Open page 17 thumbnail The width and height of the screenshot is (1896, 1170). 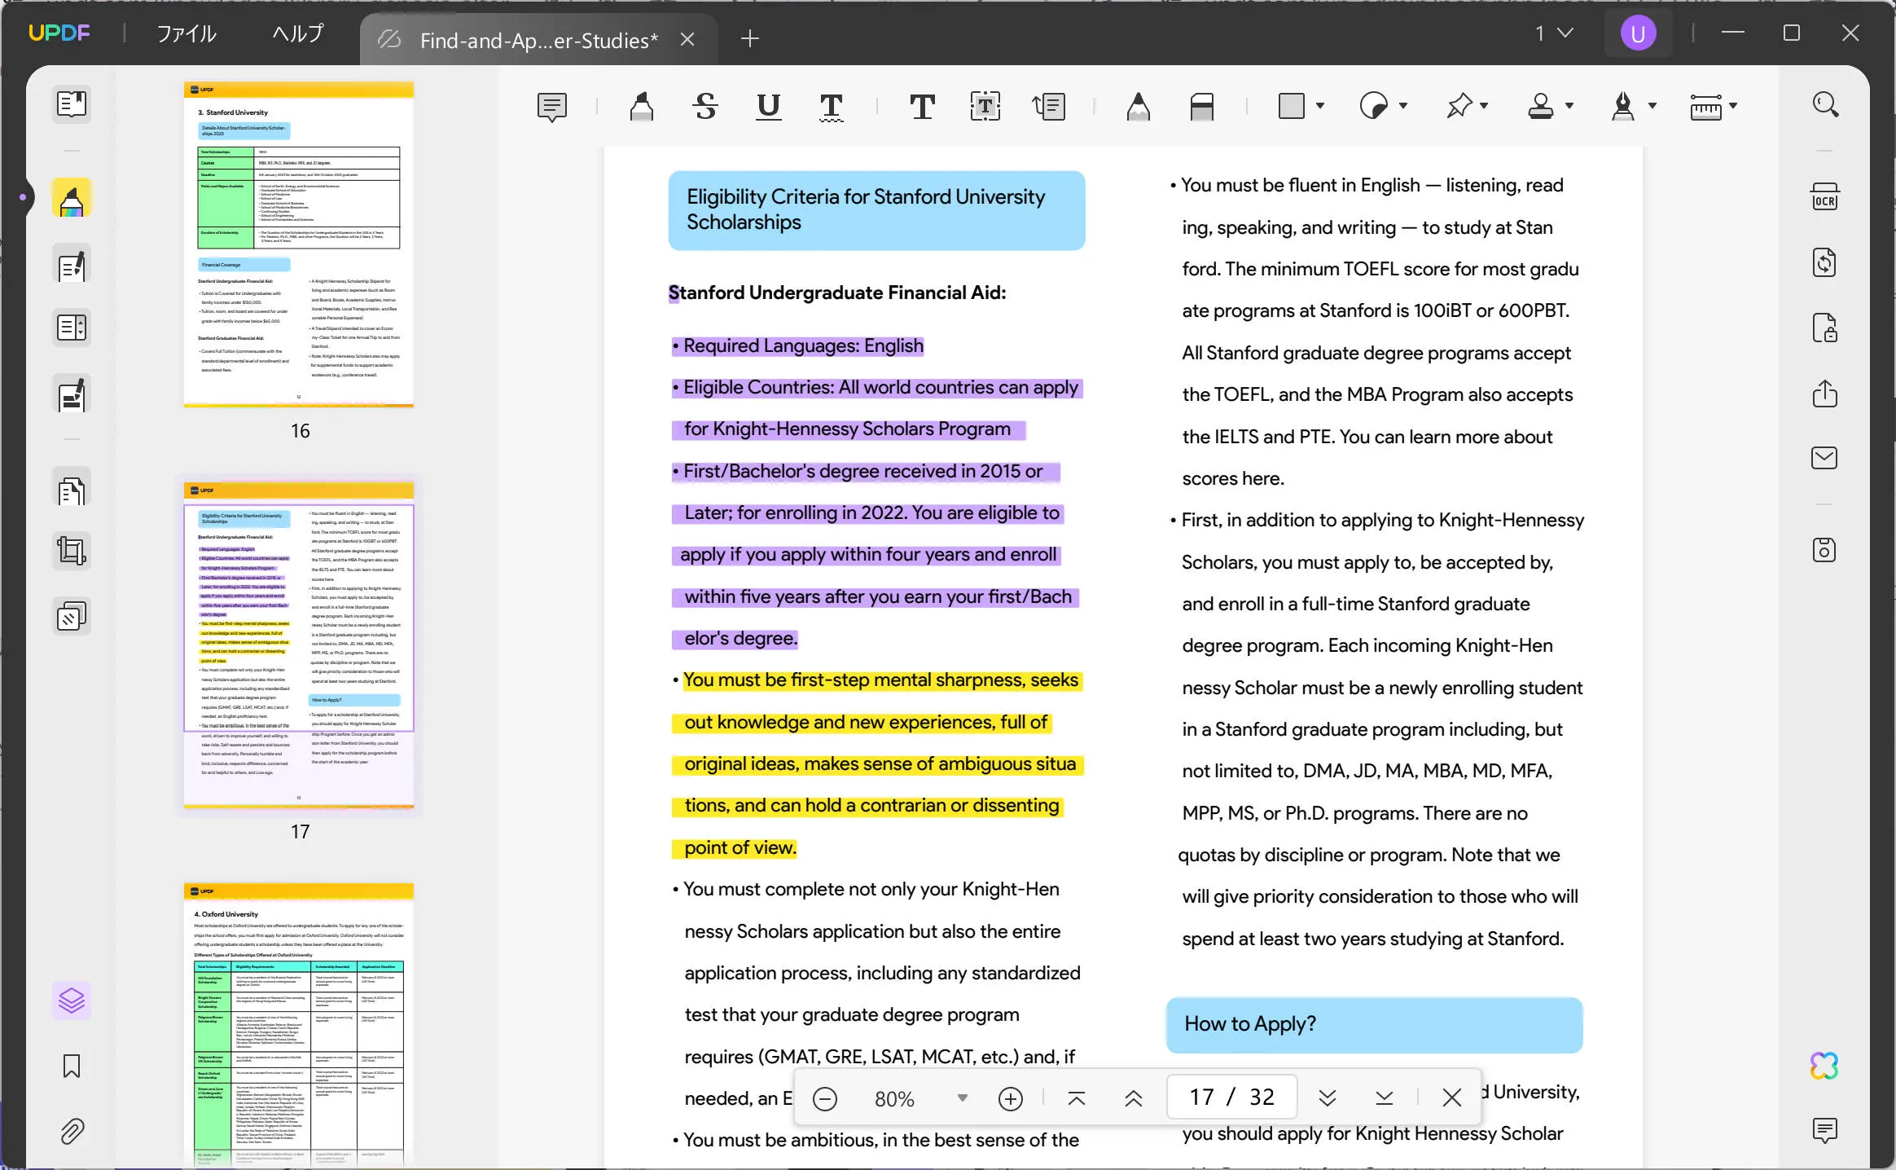click(299, 645)
